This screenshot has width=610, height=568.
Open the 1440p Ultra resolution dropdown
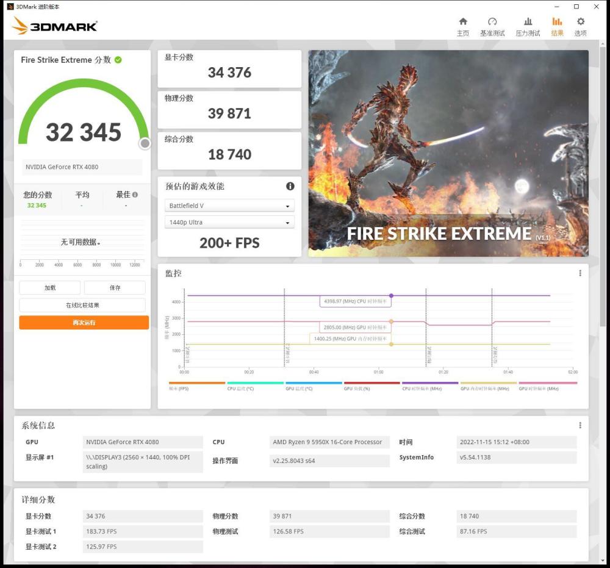tap(229, 222)
